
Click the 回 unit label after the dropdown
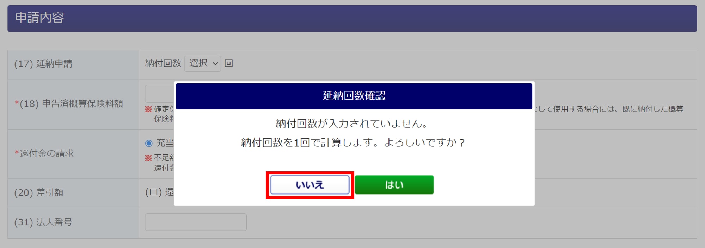click(229, 63)
